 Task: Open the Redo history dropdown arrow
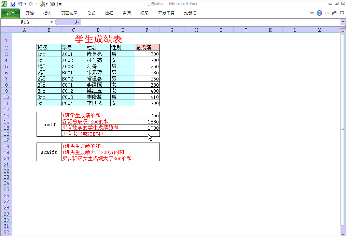36,4
